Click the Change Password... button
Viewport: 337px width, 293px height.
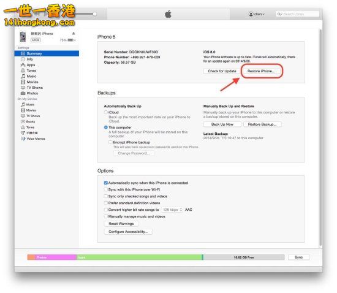(x=134, y=153)
